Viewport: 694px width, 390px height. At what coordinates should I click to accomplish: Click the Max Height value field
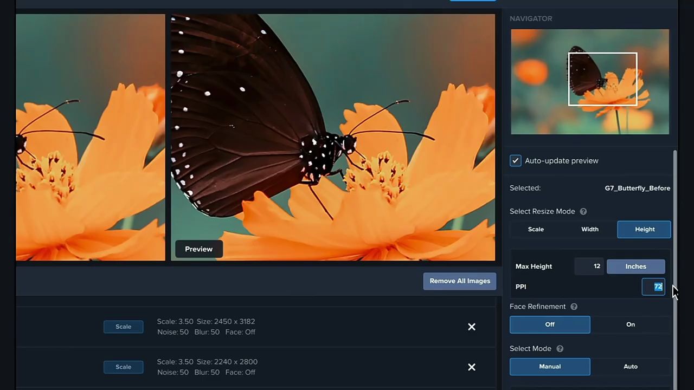589,266
